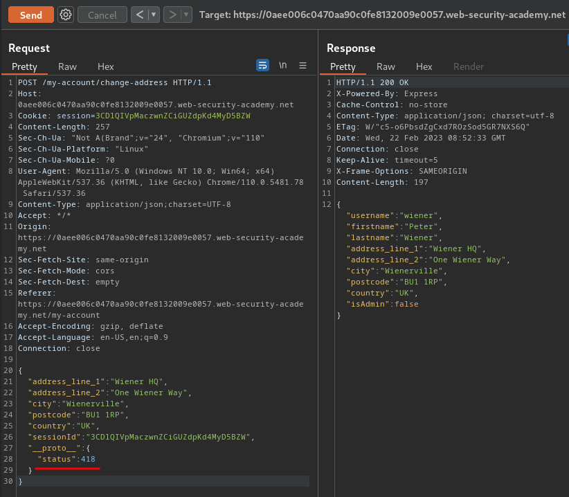Click request "city":"Wienerville" line

(x=78, y=404)
